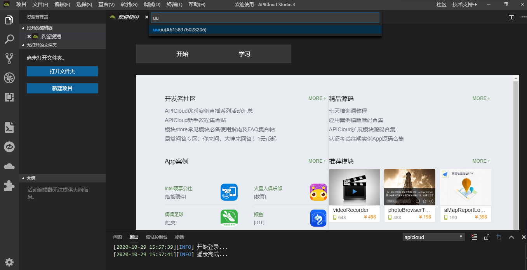
Task: Switch to the 终端 panel tab
Action: (x=179, y=237)
